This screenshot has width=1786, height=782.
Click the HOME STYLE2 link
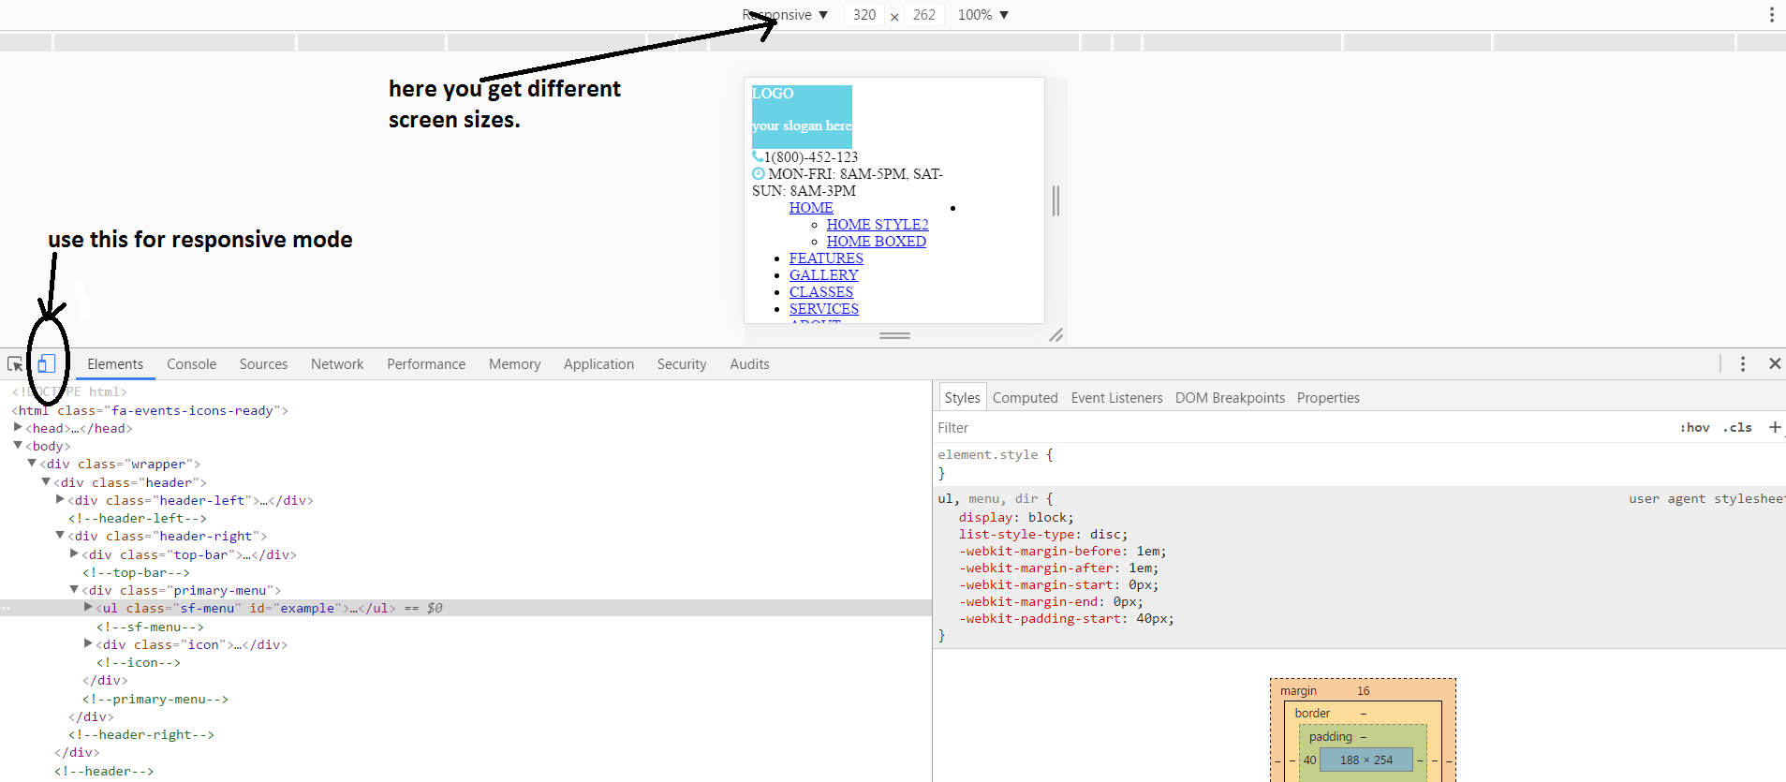(x=877, y=225)
